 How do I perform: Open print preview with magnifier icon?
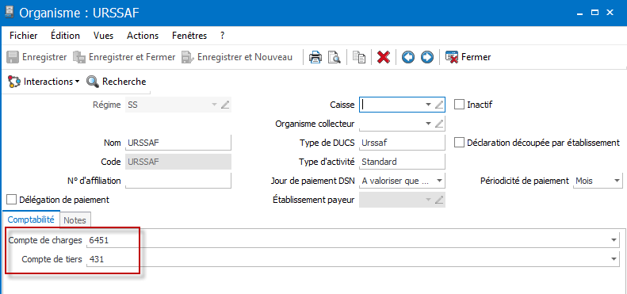(x=334, y=57)
